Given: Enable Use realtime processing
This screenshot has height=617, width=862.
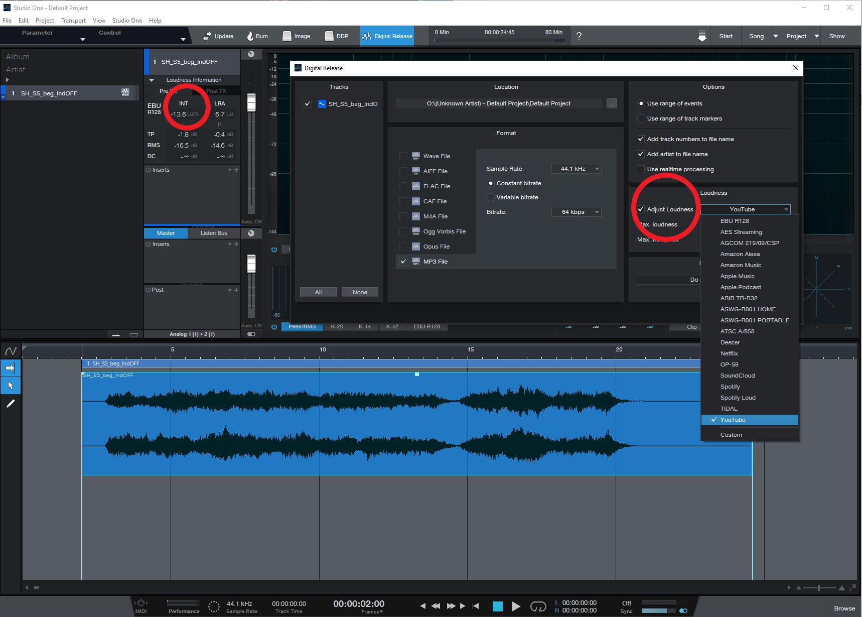Looking at the screenshot, I should [x=641, y=169].
